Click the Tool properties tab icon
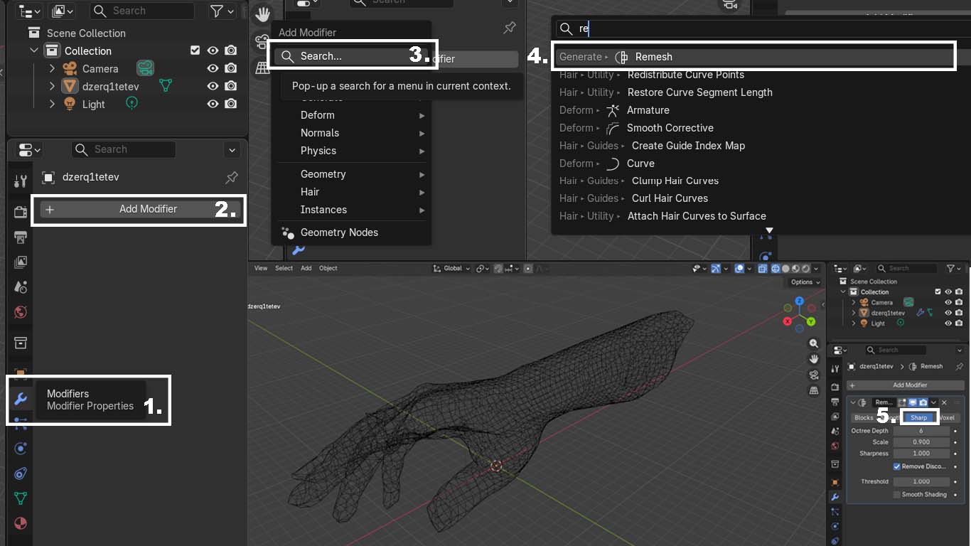Image resolution: width=971 pixels, height=546 pixels. click(x=21, y=182)
